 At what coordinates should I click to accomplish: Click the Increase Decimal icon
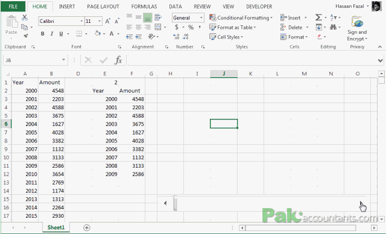[x=176, y=37]
